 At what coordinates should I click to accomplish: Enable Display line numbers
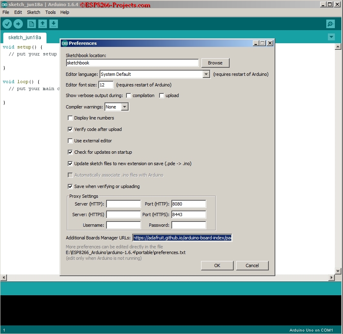click(x=70, y=118)
